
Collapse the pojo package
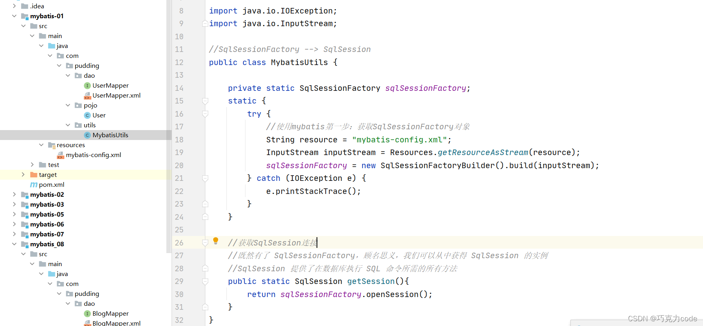pyautogui.click(x=68, y=105)
